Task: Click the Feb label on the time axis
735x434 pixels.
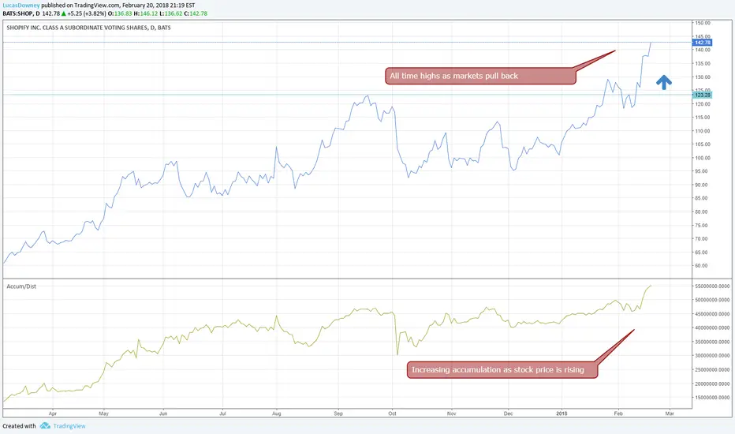Action: pos(618,413)
